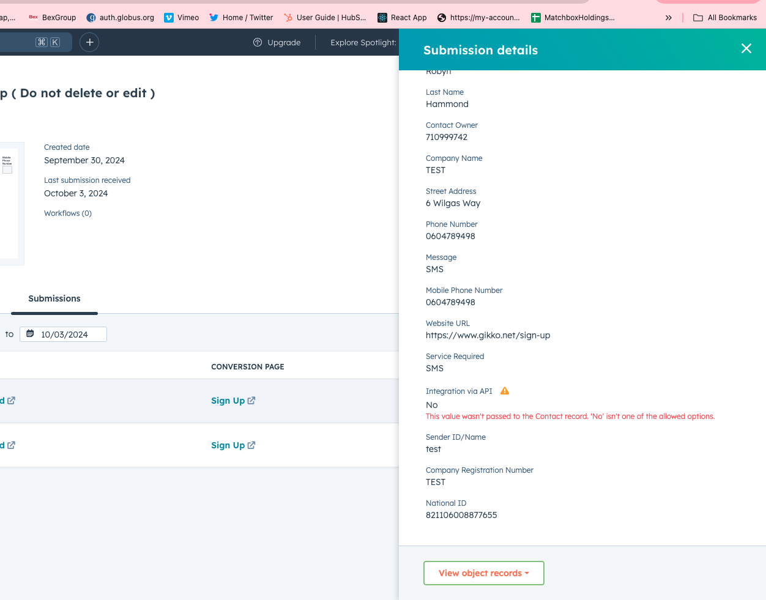766x600 pixels.
Task: Select the Submissions tab
Action: tap(54, 298)
